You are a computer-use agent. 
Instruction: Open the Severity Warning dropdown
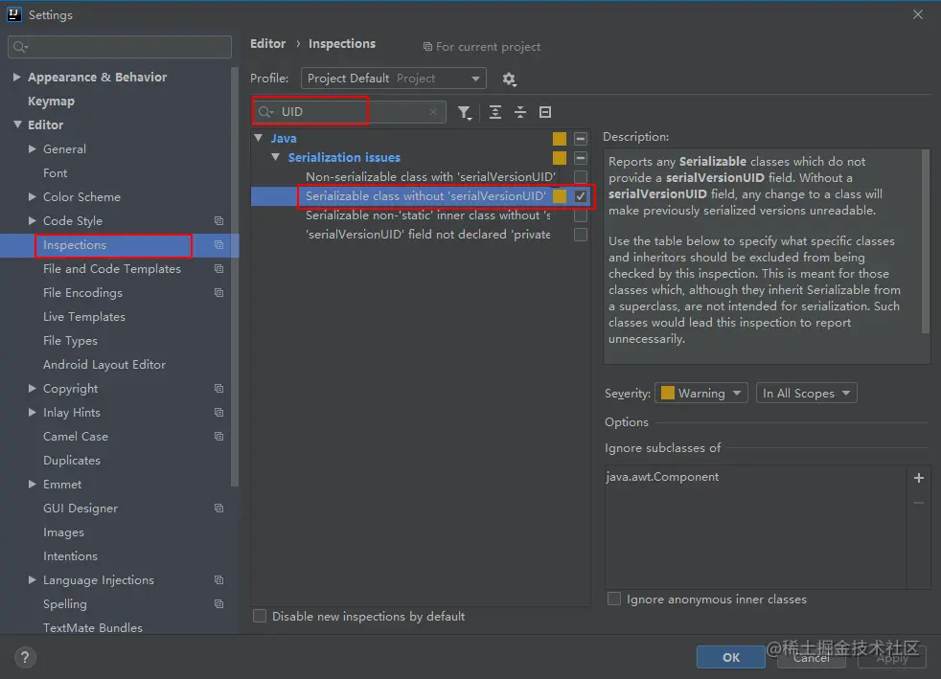click(700, 393)
